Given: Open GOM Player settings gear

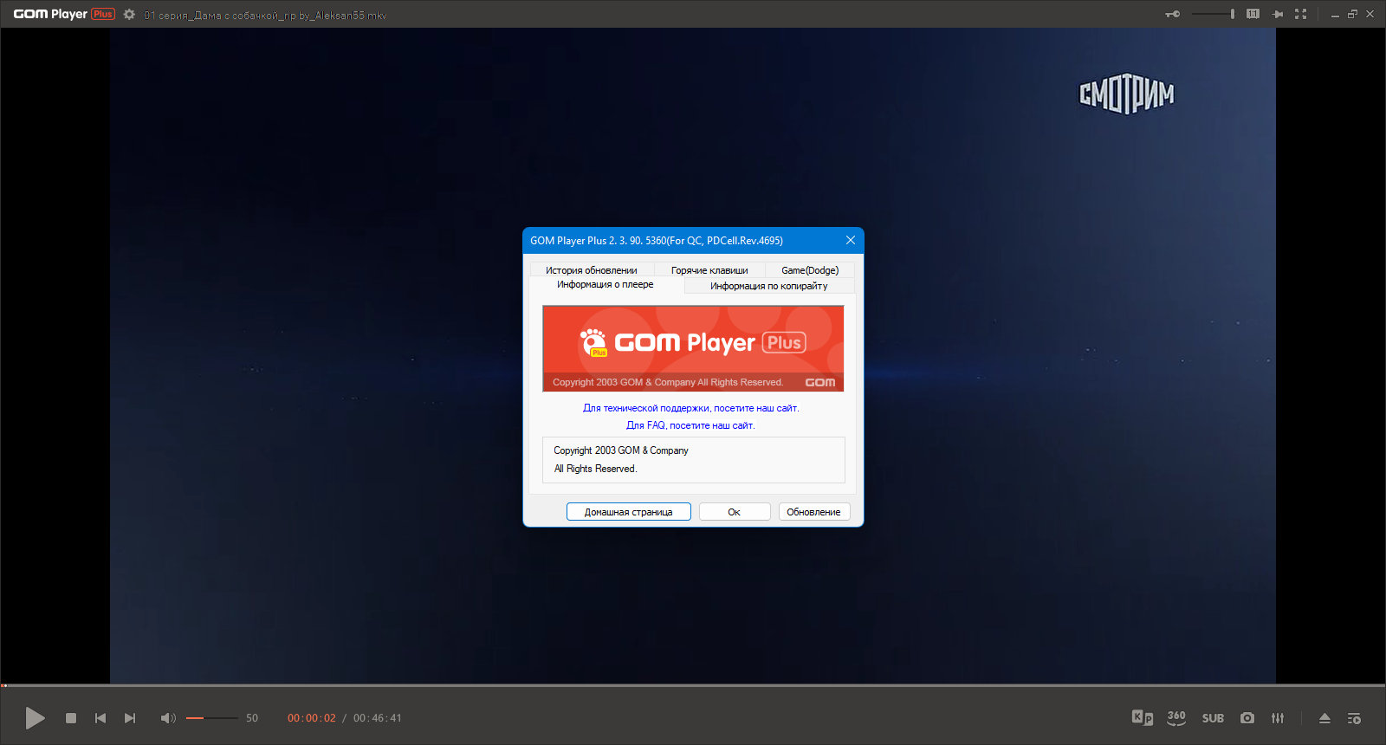Looking at the screenshot, I should pos(129,15).
